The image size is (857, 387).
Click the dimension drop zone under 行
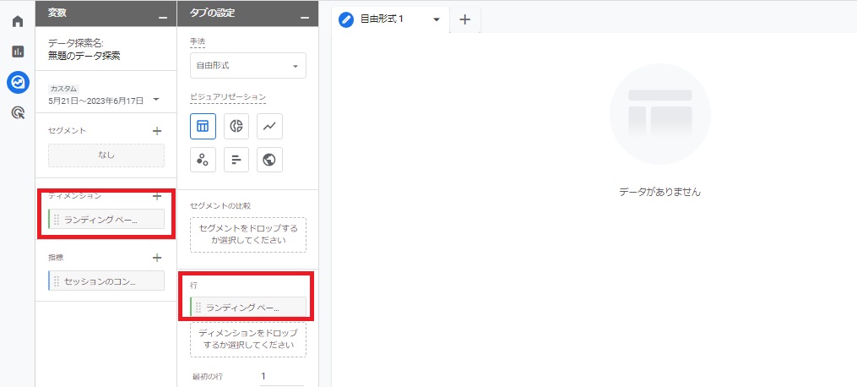point(248,339)
